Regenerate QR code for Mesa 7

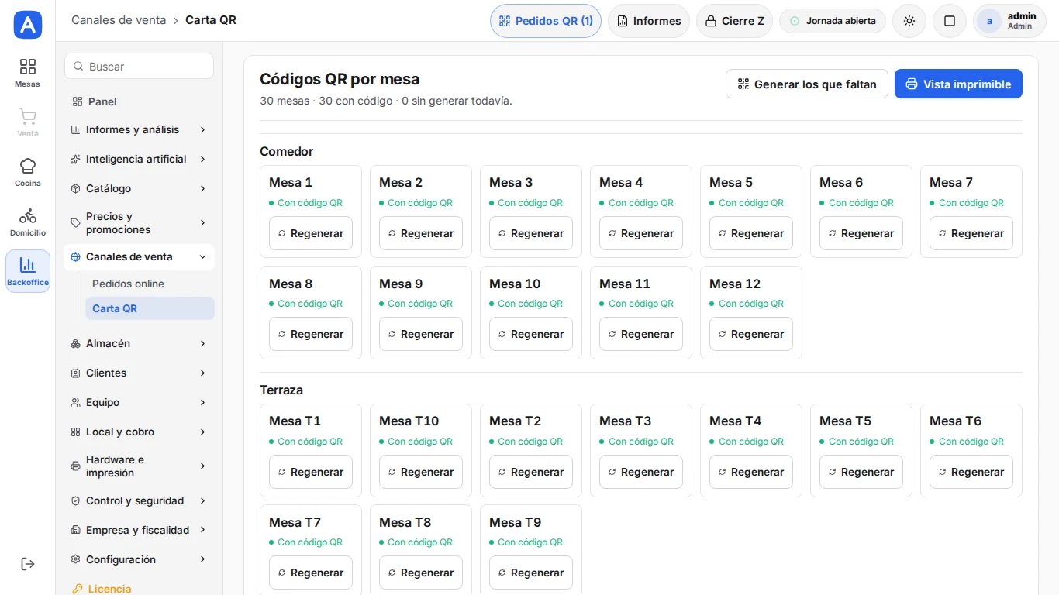(971, 233)
